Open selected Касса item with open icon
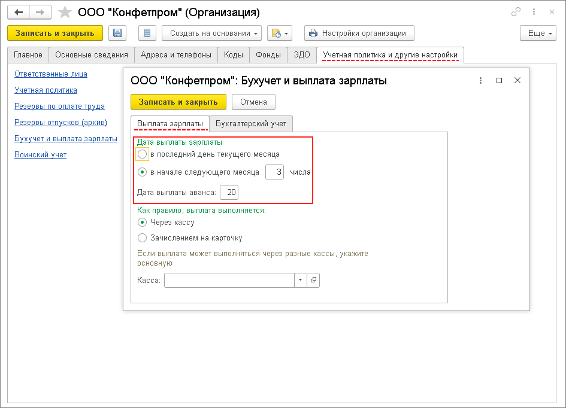This screenshot has width=566, height=408. click(x=313, y=280)
